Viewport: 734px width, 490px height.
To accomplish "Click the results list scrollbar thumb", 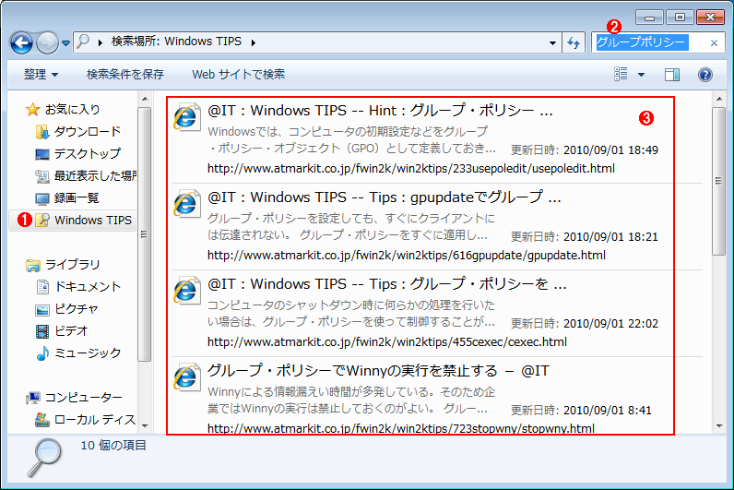I will click(x=718, y=181).
